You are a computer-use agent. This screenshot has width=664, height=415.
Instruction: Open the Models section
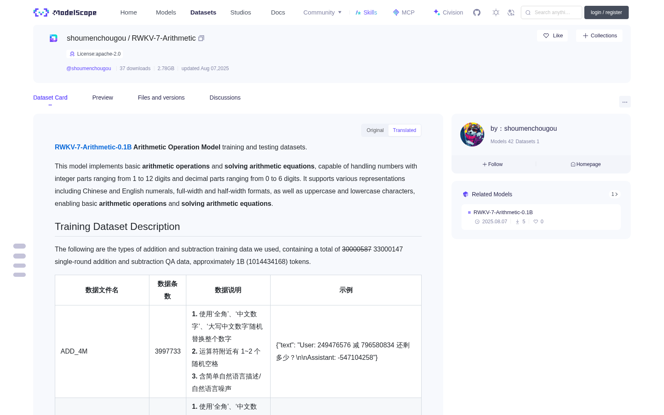pyautogui.click(x=166, y=12)
